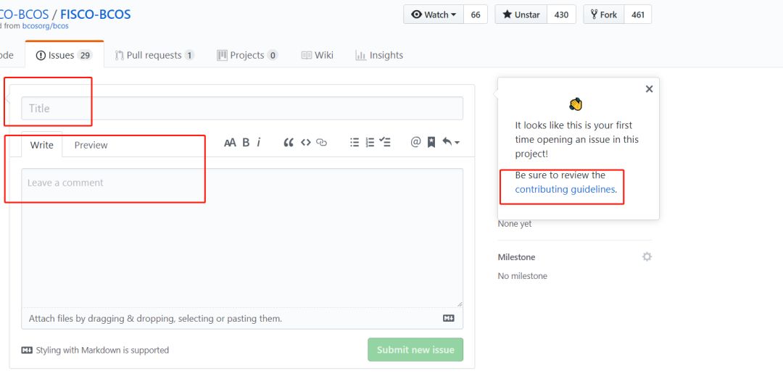Viewport: 783px width, 376px height.
Task: Click the No milestone text
Action: point(522,276)
